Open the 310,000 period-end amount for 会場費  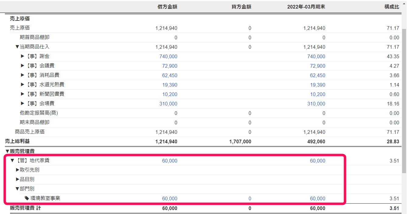coord(316,104)
